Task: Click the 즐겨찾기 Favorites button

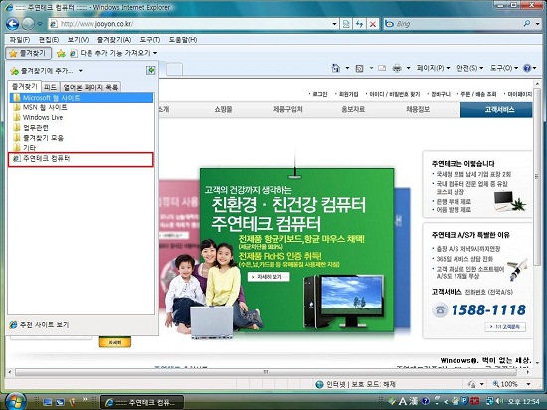Action: [x=28, y=53]
